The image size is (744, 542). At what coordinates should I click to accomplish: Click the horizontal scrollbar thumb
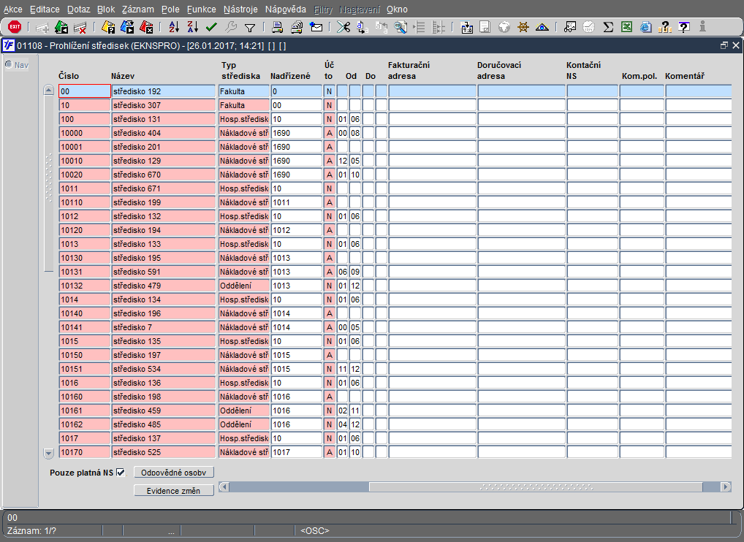[x=536, y=487]
